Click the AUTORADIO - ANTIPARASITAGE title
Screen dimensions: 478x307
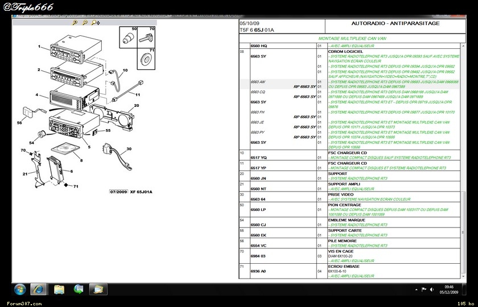(x=395, y=23)
